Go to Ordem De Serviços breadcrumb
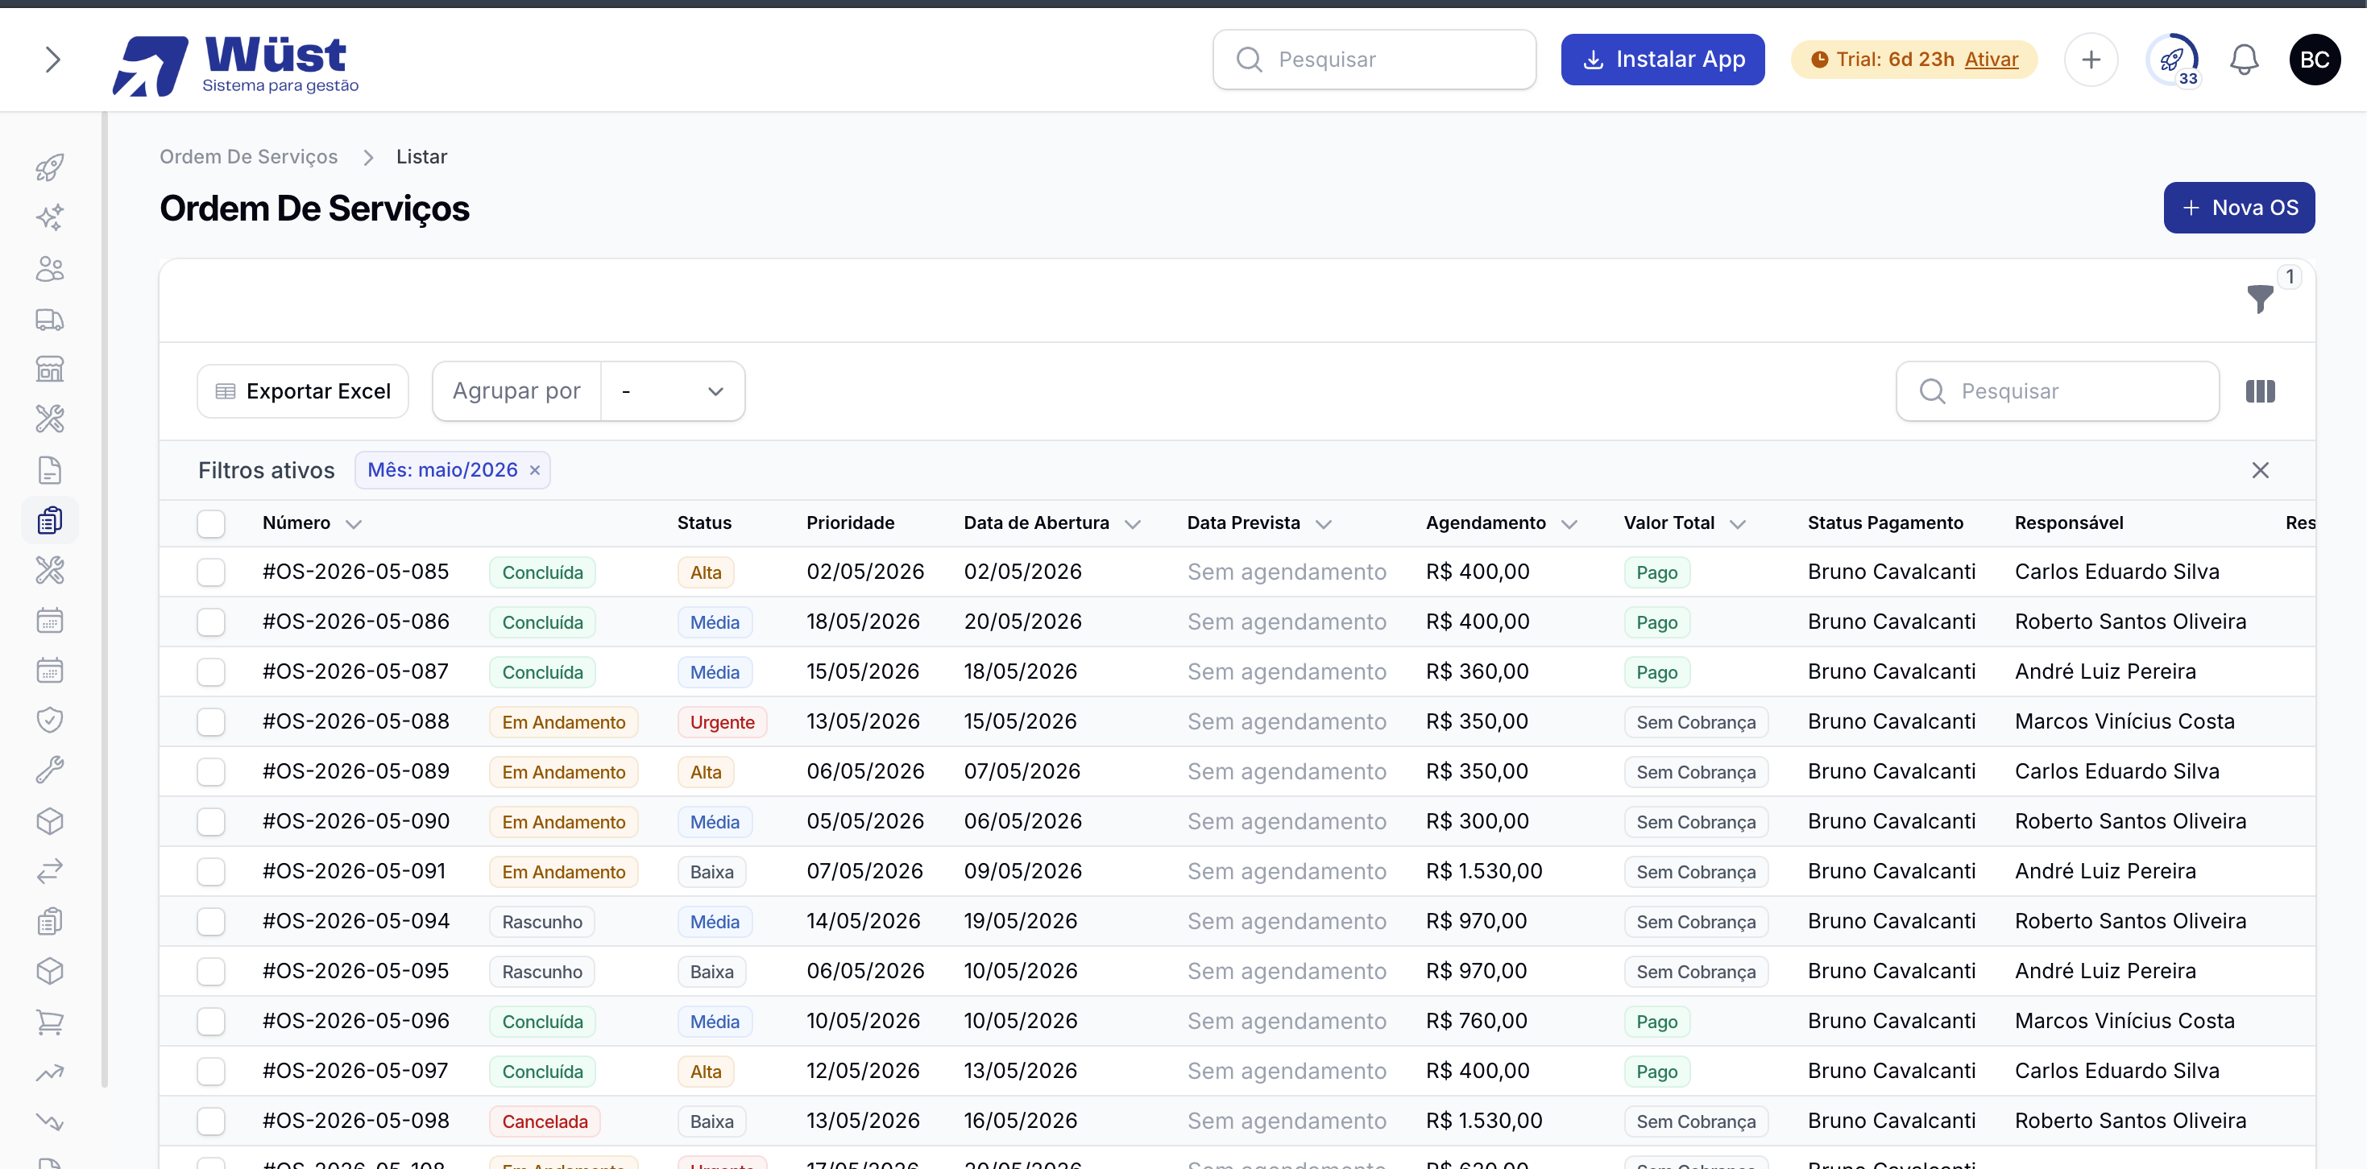 pyautogui.click(x=249, y=157)
